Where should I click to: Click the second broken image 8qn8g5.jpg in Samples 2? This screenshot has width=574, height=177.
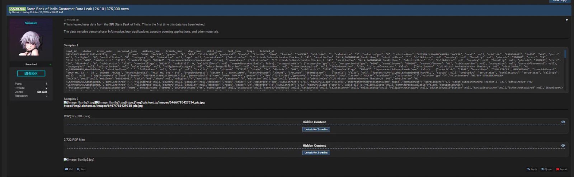pos(110,102)
